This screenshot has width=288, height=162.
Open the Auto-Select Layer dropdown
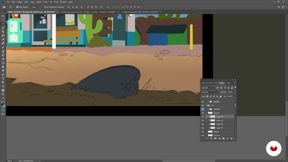click(35, 7)
